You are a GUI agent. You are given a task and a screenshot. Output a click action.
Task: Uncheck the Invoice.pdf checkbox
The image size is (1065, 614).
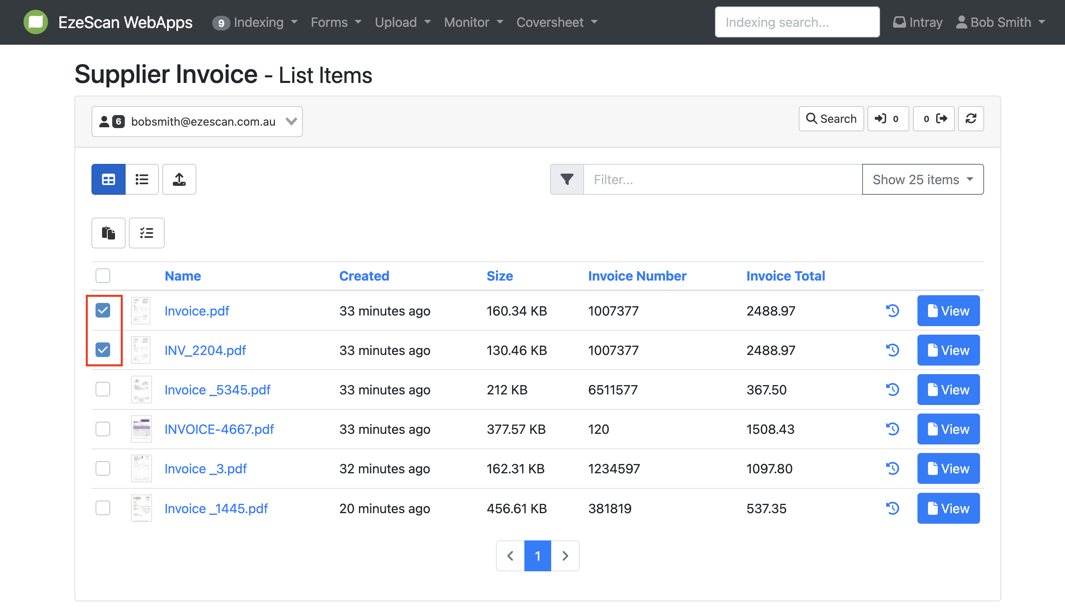[x=103, y=310]
